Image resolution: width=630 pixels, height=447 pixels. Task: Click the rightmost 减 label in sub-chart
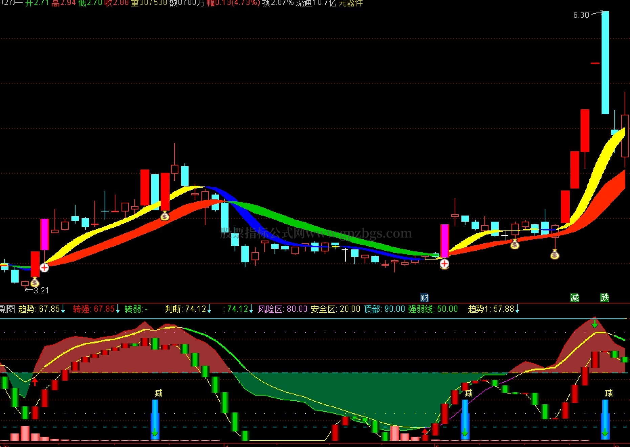609,393
